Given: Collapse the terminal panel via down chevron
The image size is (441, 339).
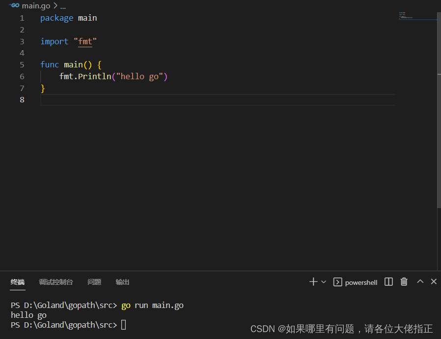Looking at the screenshot, I should pos(420,281).
